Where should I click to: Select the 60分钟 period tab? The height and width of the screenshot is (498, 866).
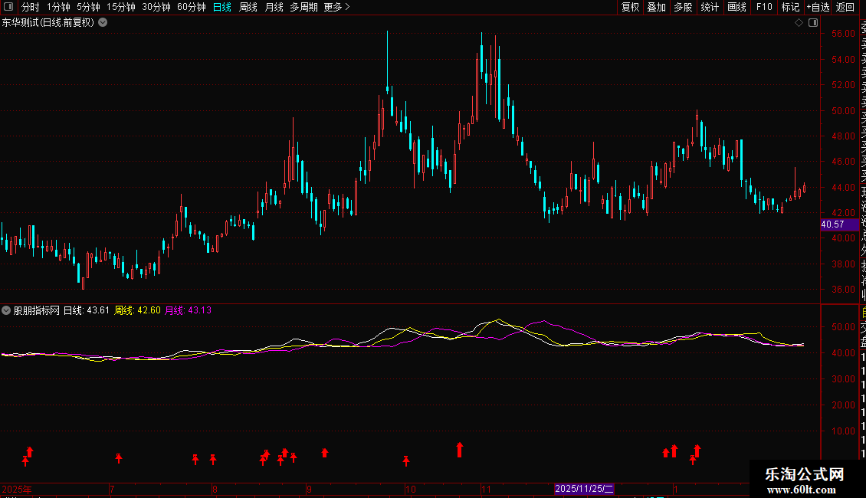coord(191,7)
